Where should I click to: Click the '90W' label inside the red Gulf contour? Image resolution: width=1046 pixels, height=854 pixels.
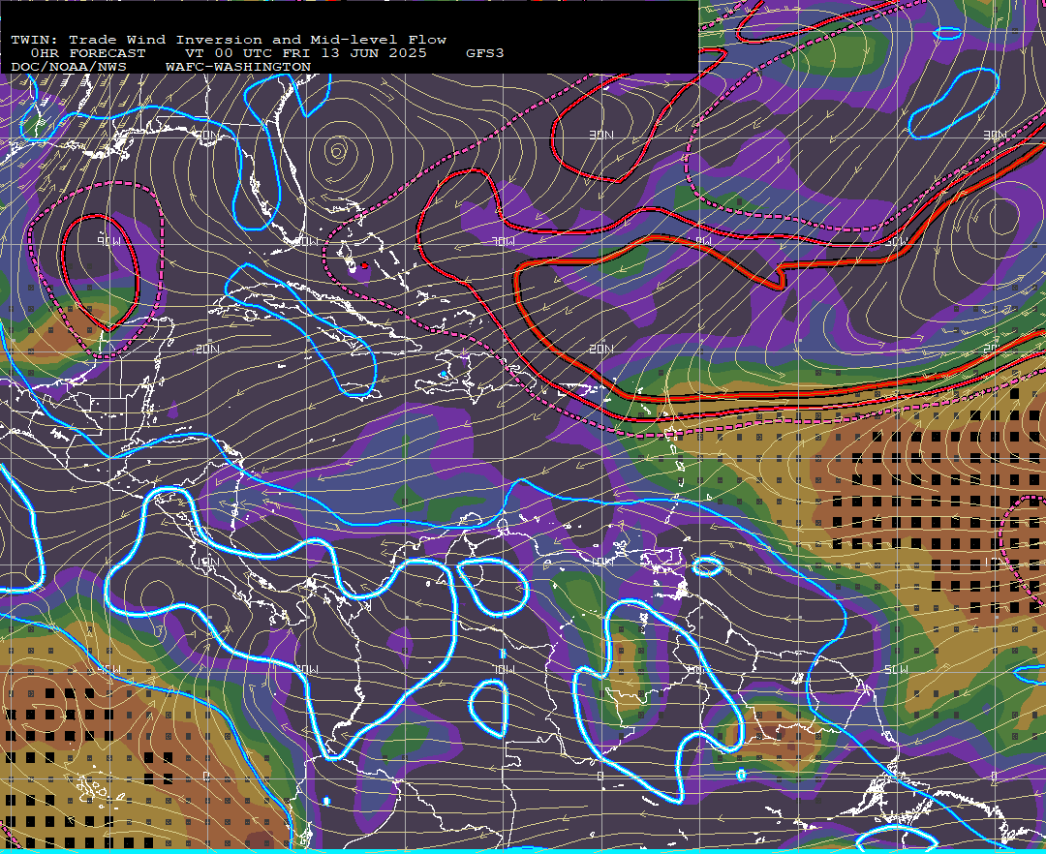[x=108, y=241]
